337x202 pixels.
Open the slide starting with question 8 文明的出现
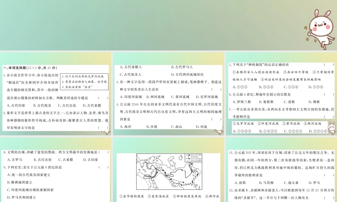coord(56,170)
